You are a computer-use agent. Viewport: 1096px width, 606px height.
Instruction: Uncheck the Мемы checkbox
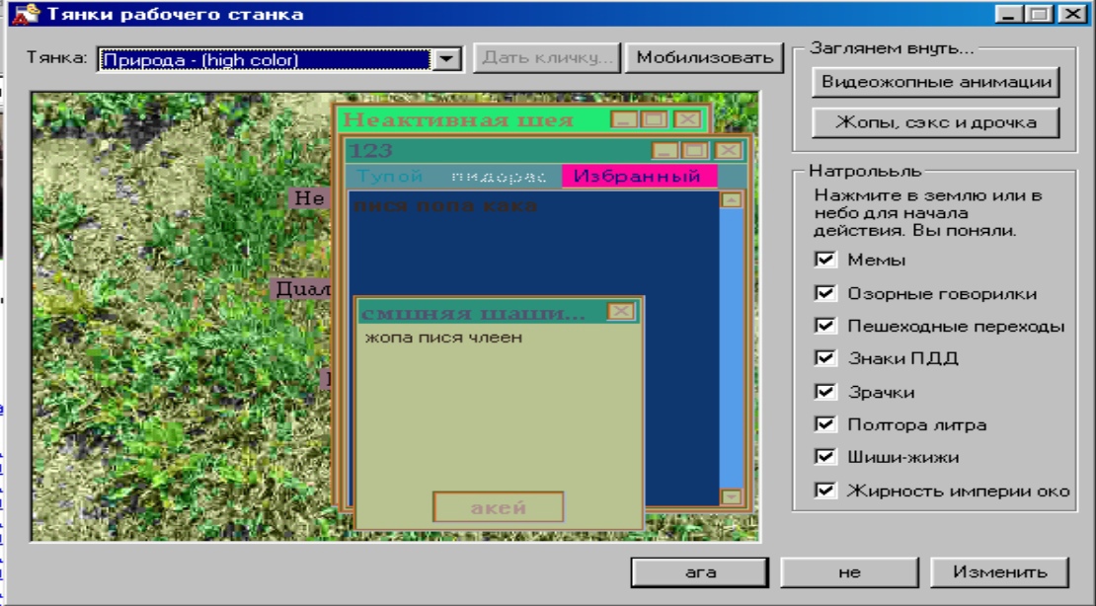click(x=825, y=260)
